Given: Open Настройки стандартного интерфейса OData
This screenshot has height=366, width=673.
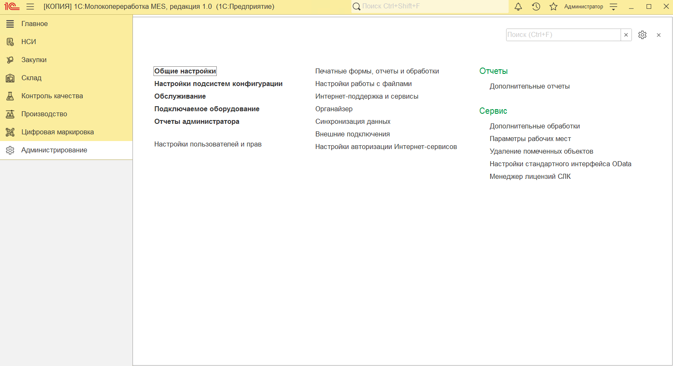Looking at the screenshot, I should 561,164.
